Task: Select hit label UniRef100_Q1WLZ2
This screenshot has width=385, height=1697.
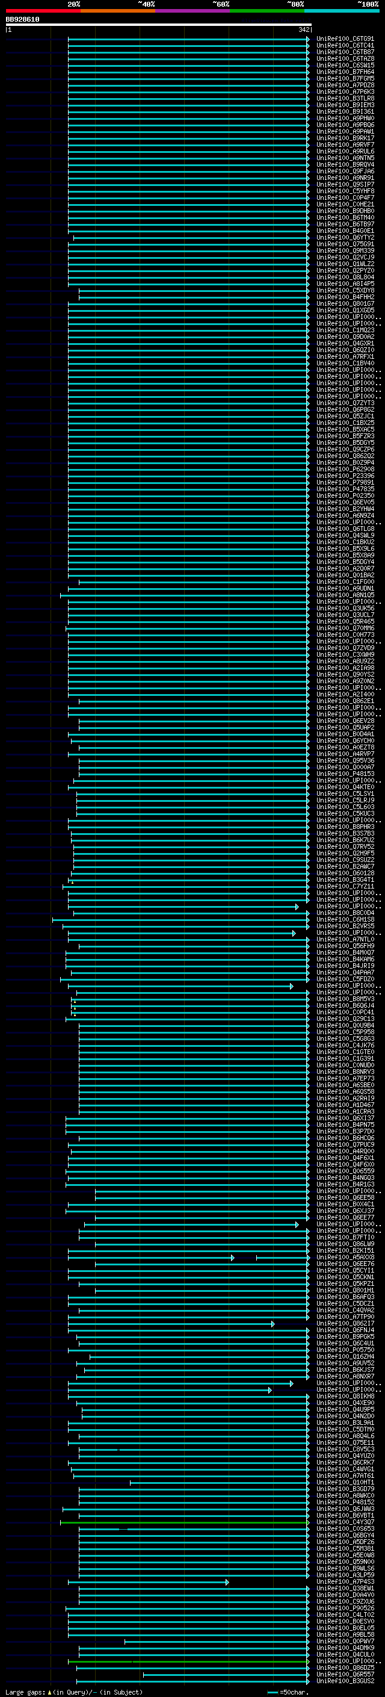Action: point(345,264)
